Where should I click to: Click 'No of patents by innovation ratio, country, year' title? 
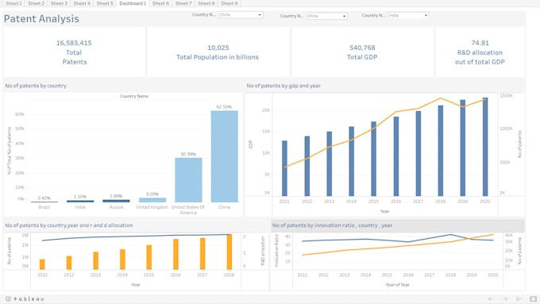pyautogui.click(x=332, y=225)
